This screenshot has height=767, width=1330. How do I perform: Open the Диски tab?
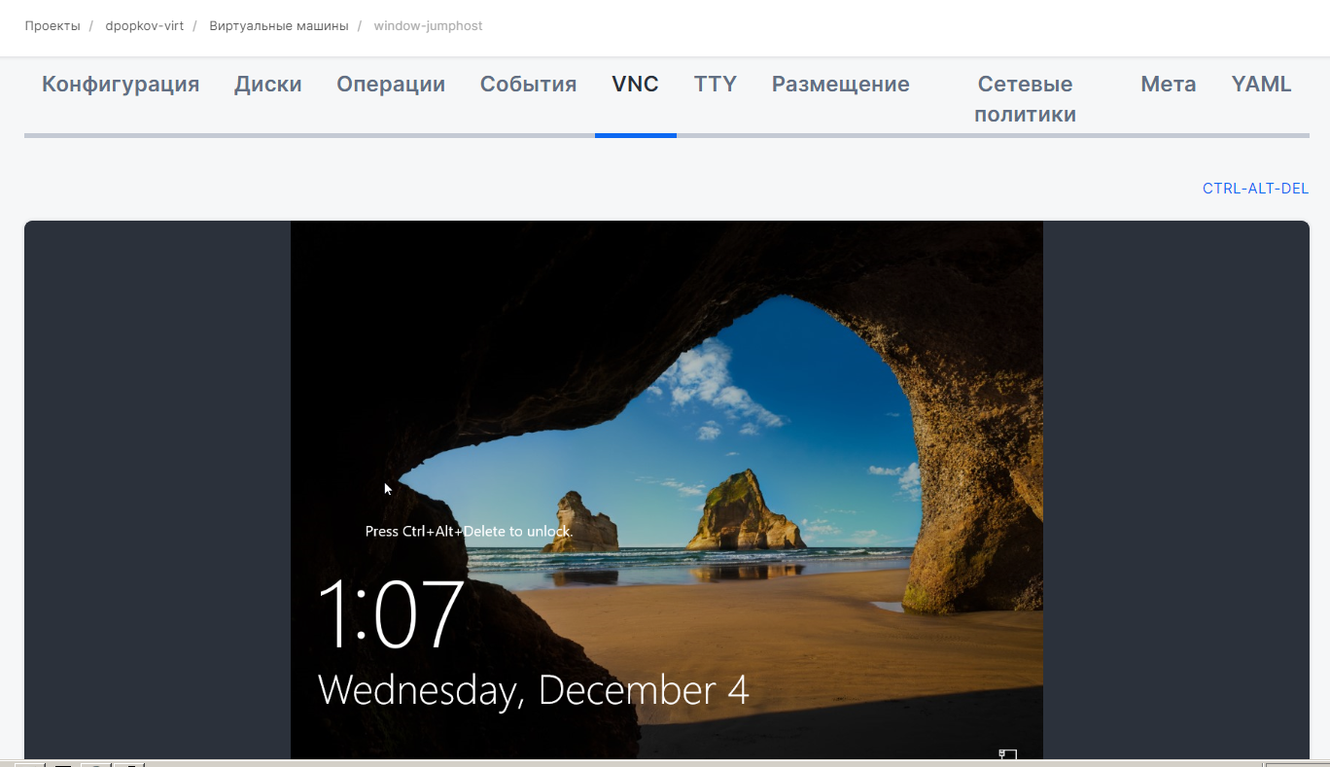tap(267, 85)
